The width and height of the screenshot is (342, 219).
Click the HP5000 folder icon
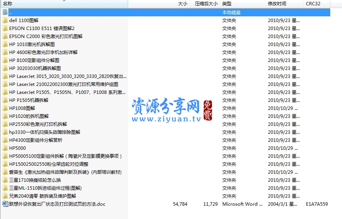point(5,148)
